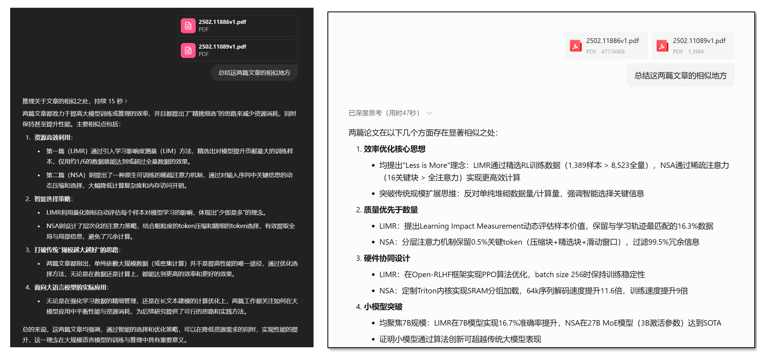The width and height of the screenshot is (757, 355).
Task: Click heading "质量优先于数量" in light response
Action: pos(391,210)
